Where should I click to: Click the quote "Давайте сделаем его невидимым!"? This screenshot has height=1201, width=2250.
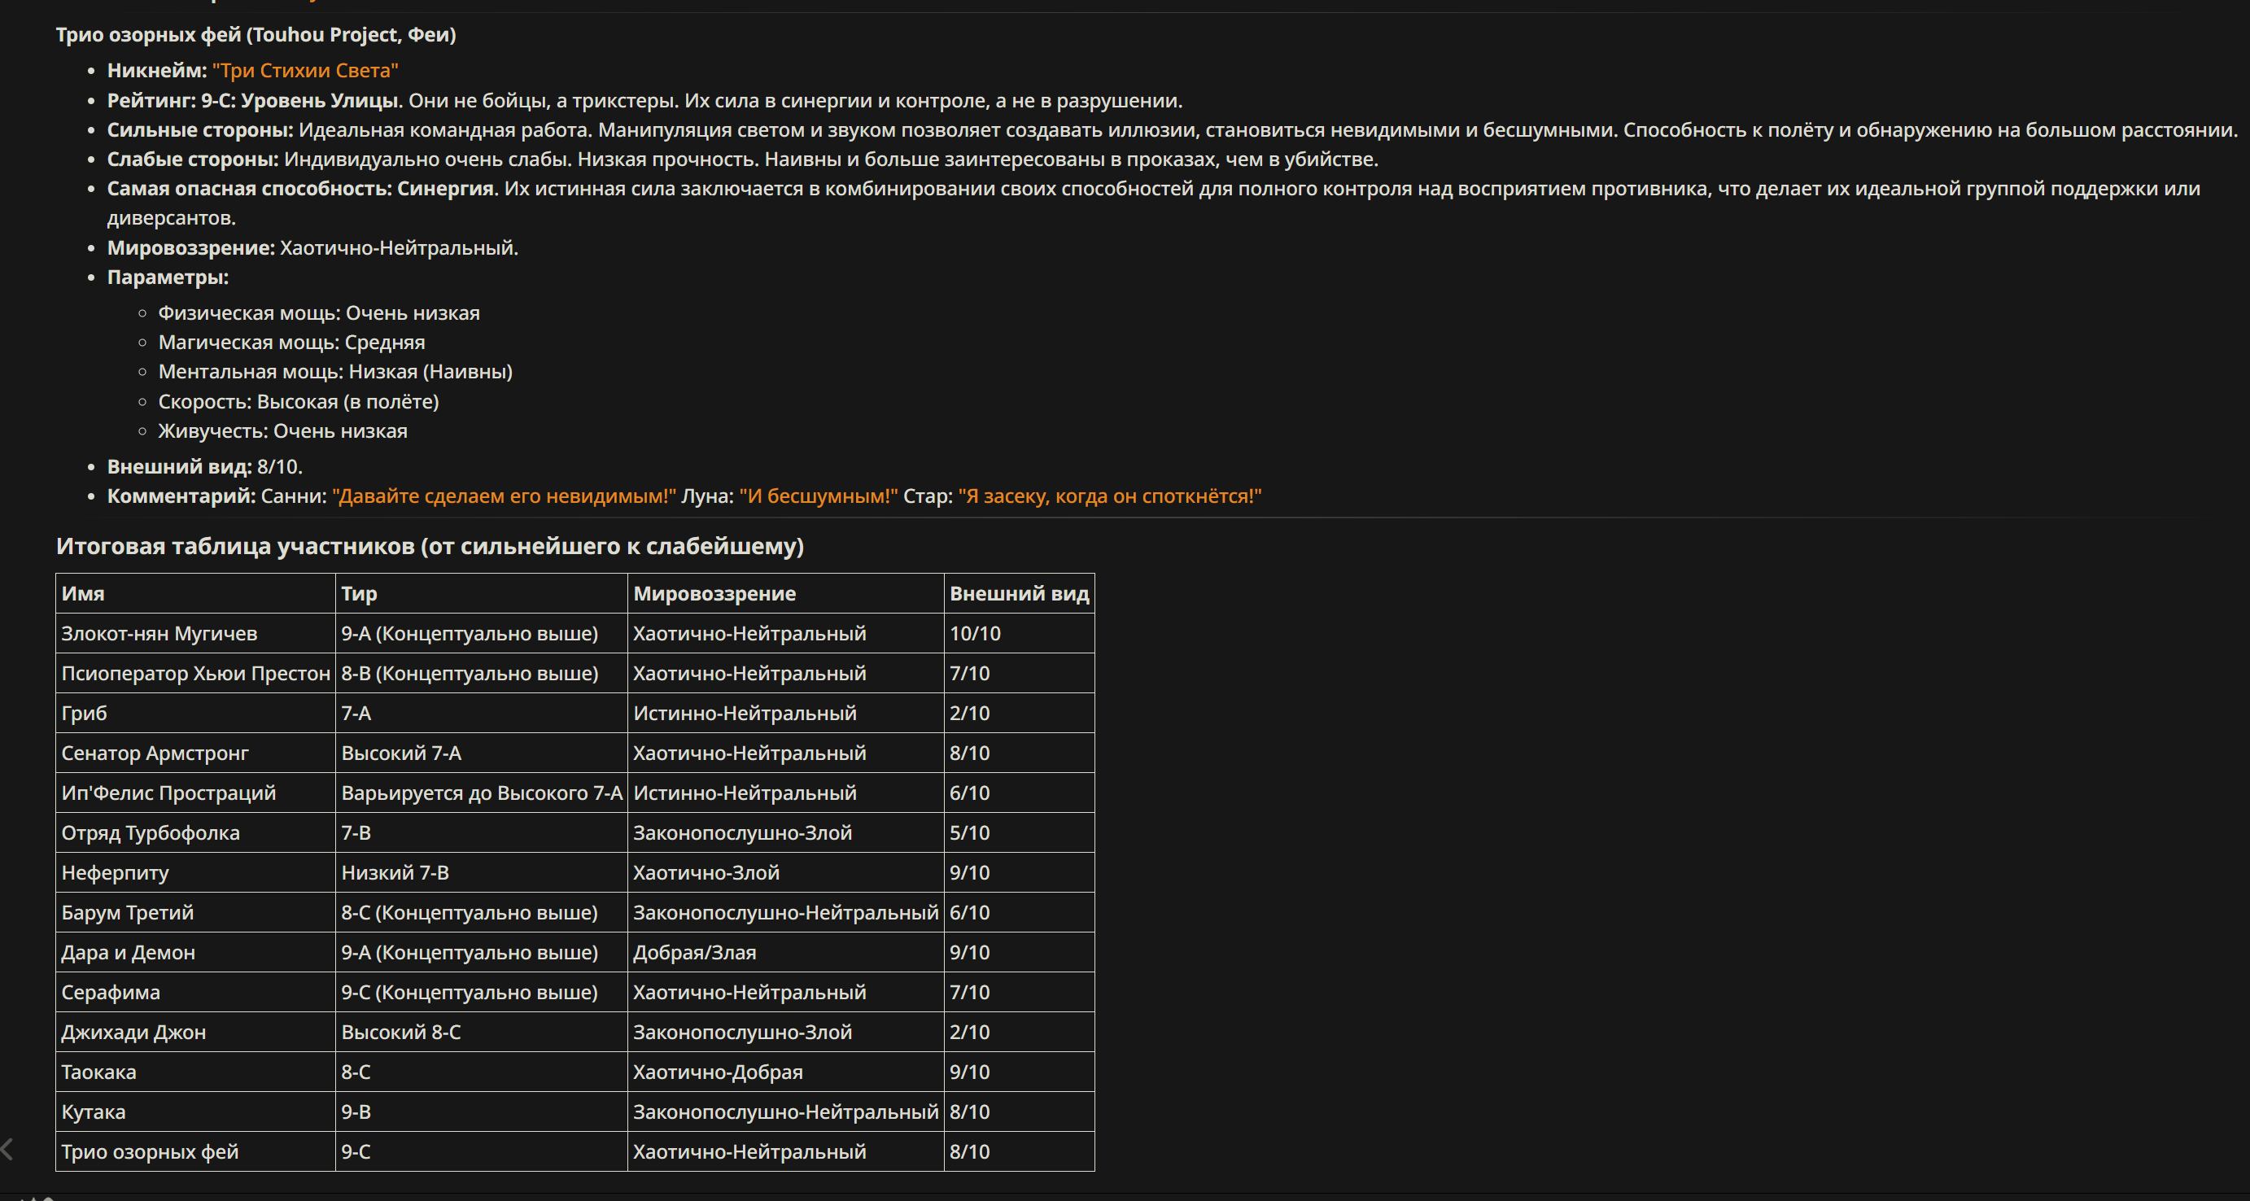pyautogui.click(x=504, y=496)
